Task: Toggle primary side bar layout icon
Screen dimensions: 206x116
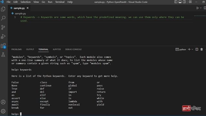Action: [x=176, y=2]
